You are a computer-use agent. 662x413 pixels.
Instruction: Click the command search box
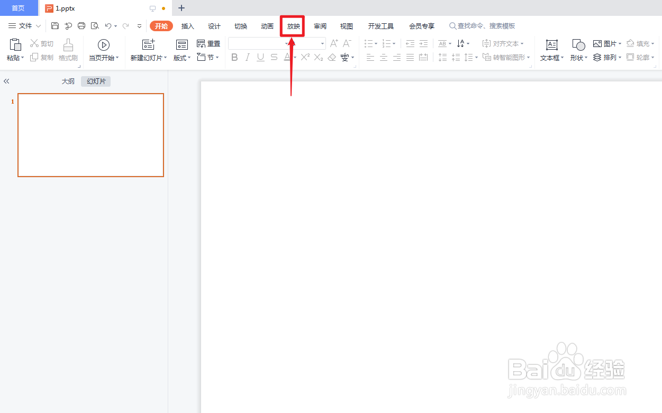[482, 26]
